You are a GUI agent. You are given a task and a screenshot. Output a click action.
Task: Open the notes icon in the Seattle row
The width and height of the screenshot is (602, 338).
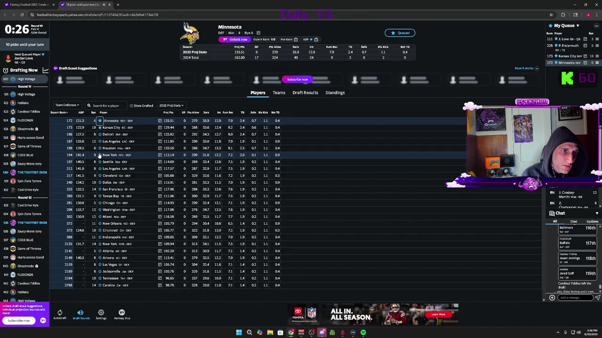pos(160,161)
